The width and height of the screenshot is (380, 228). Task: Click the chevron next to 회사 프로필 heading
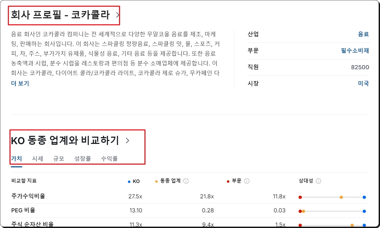tap(118, 15)
